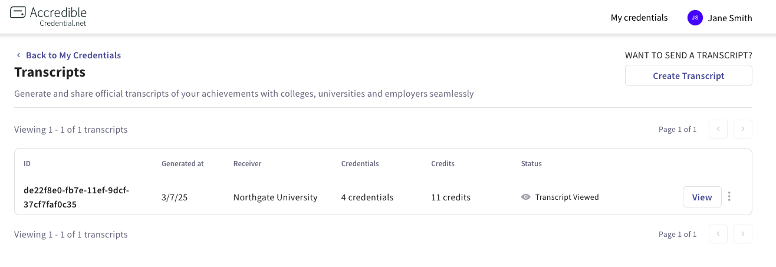
Task: Click bottom next page arrow
Action: [743, 234]
